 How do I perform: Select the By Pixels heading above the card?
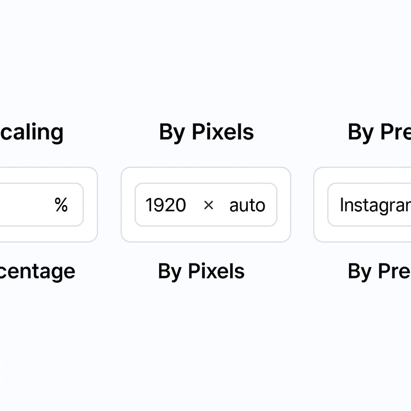click(206, 132)
